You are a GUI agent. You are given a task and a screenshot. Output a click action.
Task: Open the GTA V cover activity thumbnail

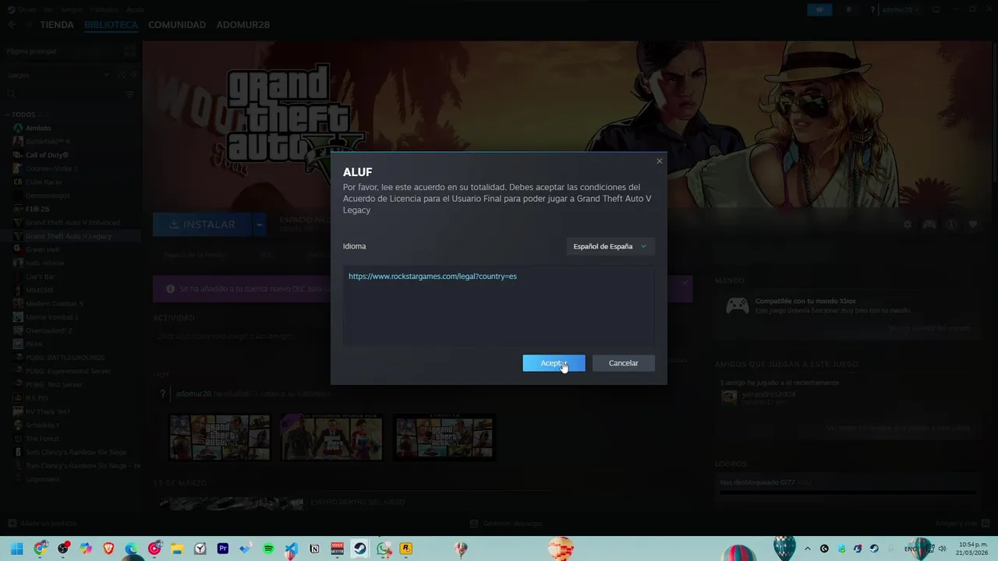point(220,437)
